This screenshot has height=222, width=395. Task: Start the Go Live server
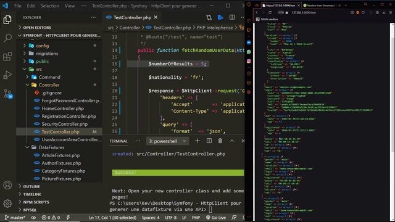click(216, 218)
